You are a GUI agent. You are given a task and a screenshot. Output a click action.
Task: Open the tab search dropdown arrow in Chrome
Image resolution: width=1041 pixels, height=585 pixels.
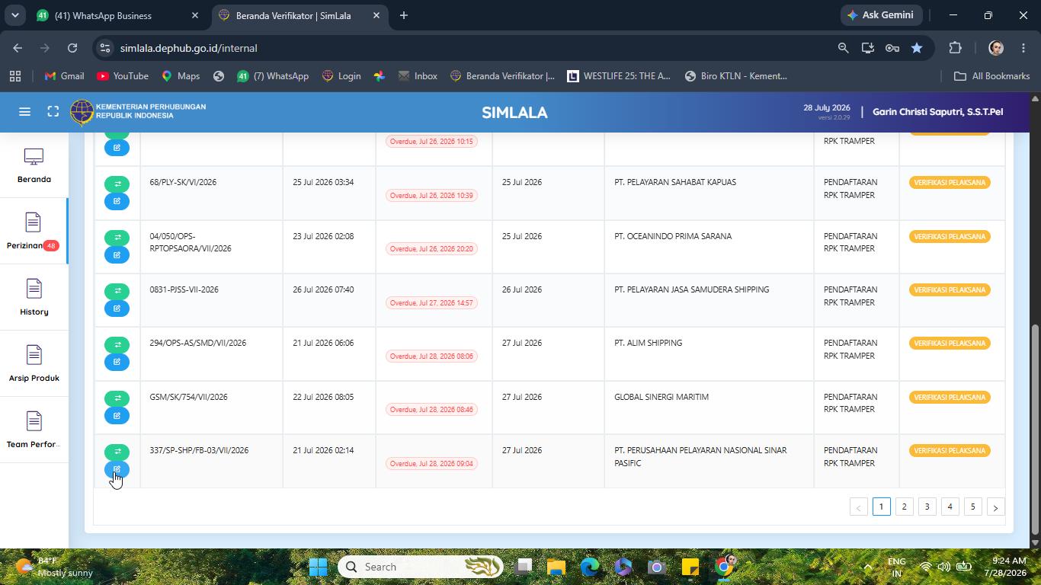click(14, 15)
